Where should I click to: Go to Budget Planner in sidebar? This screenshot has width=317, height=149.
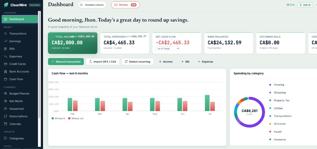click(20, 94)
